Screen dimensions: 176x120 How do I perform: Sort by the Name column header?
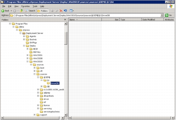click(85, 19)
